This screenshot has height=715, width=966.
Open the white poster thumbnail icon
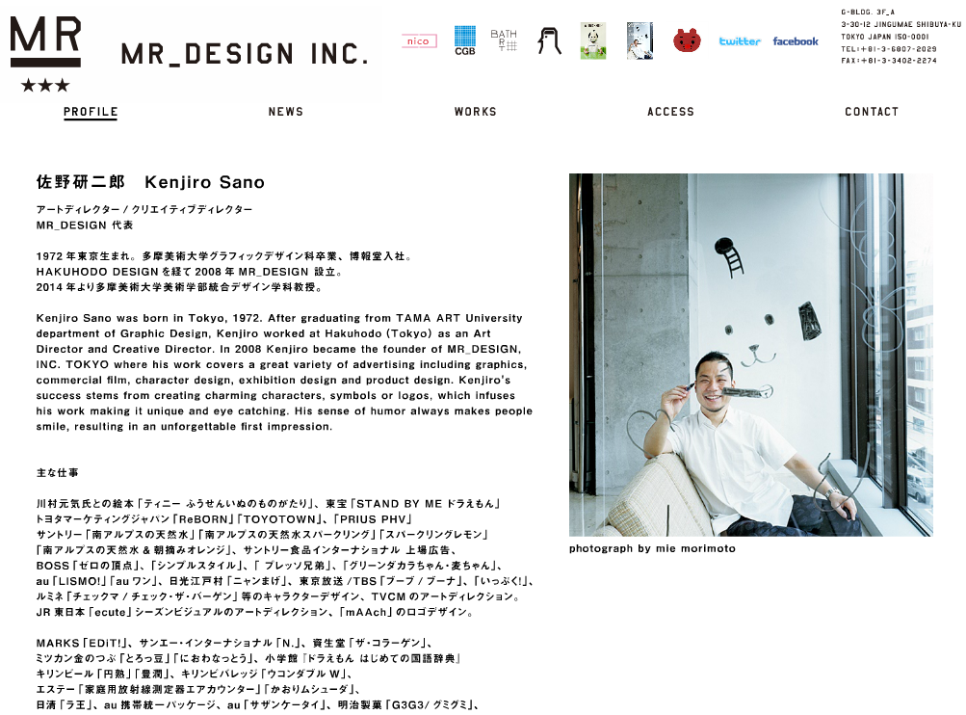640,40
